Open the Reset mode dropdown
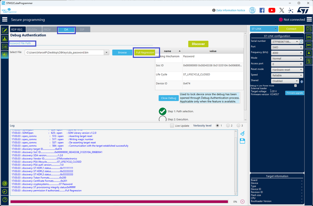 287,70
